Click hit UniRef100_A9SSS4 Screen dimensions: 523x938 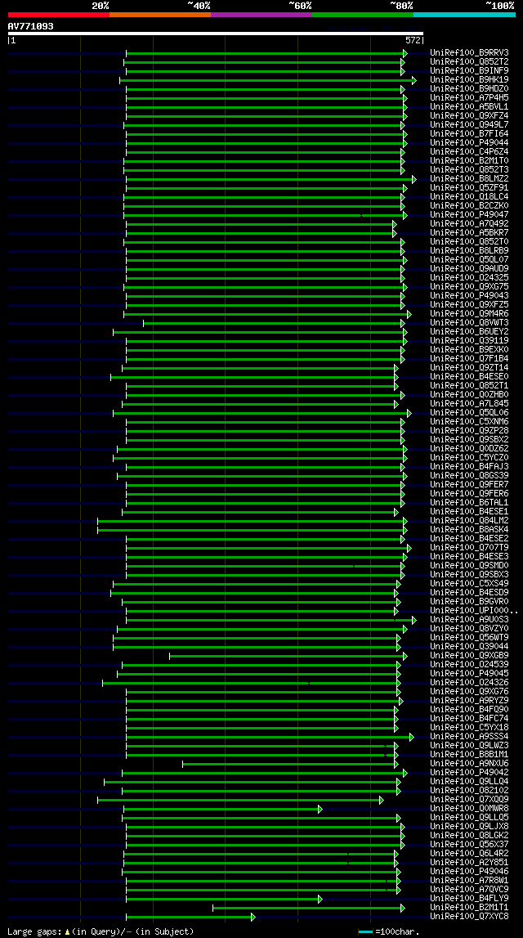[x=469, y=736]
